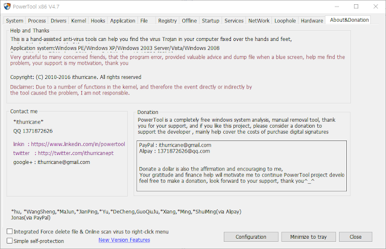Click inside the donation information text box
Viewport: 386px width, 249px height.
click(241, 166)
